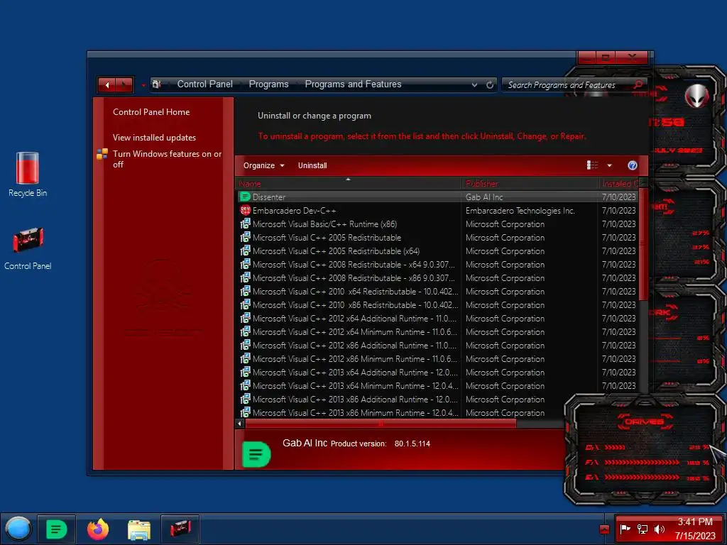This screenshot has height=545, width=727.
Task: Sort list by Name column header
Action: 349,184
